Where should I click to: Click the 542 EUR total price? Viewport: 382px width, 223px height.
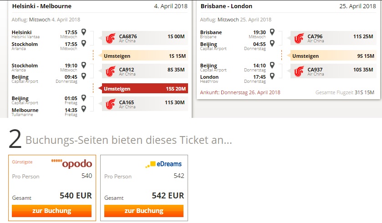point(168,196)
